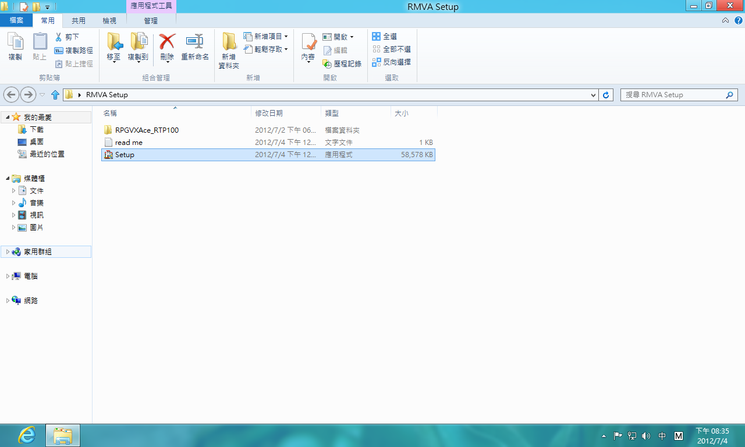
Task: Switch to the Manage (管理) tab
Action: click(151, 20)
